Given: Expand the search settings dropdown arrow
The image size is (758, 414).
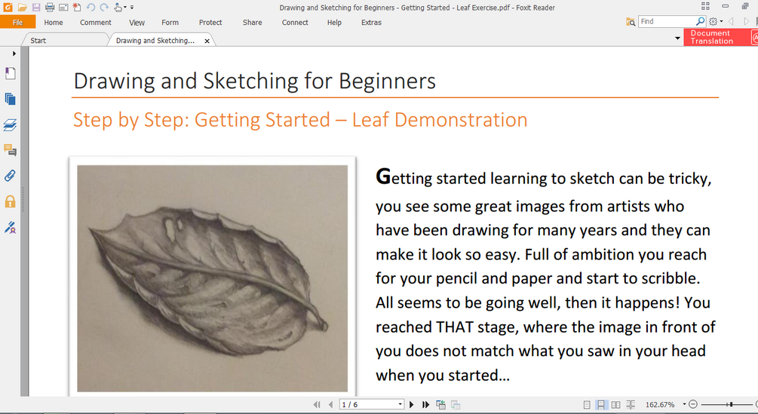Looking at the screenshot, I should pyautogui.click(x=721, y=21).
